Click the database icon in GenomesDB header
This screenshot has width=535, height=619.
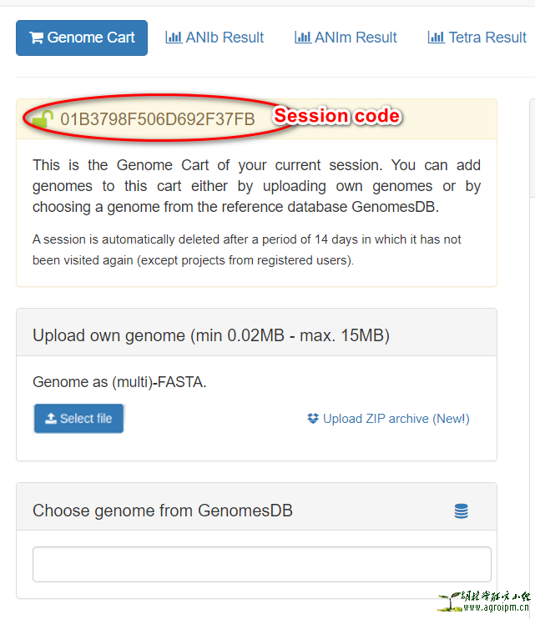[461, 511]
